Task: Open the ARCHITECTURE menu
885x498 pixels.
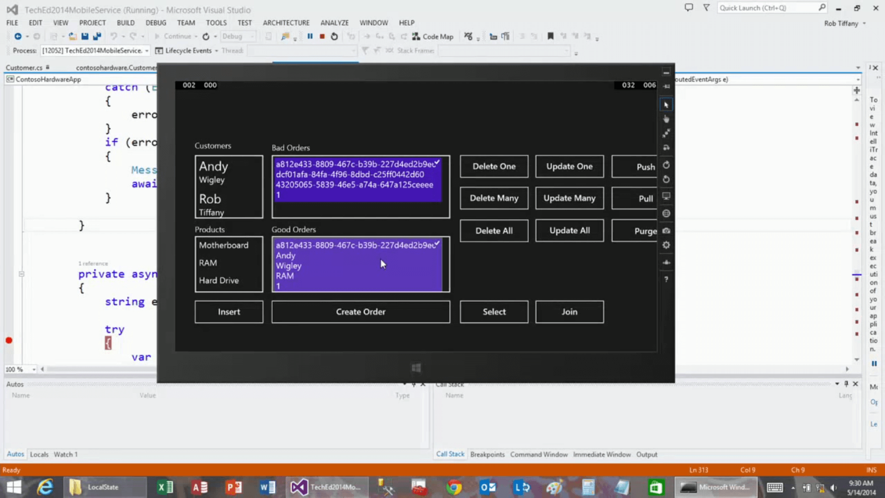Action: [x=286, y=23]
